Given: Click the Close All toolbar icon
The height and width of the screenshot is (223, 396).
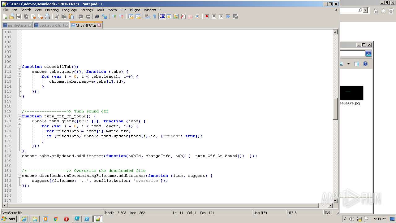Looking at the screenshot, I should 40,16.
